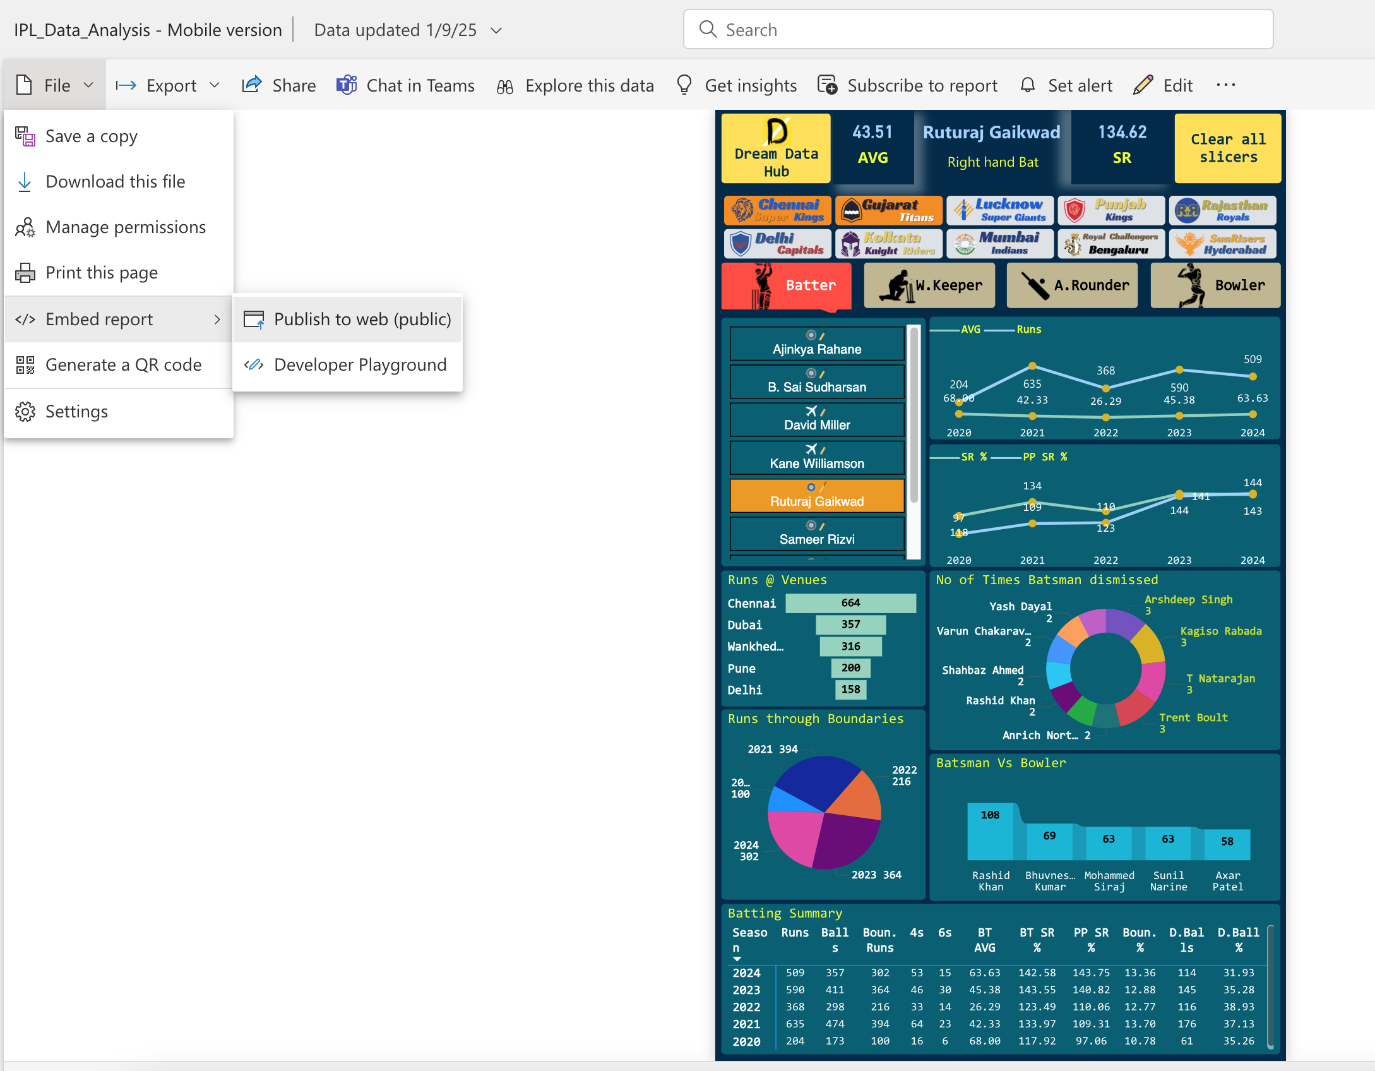Toggle the Bowler role slicer
The width and height of the screenshot is (1375, 1071).
(x=1216, y=286)
